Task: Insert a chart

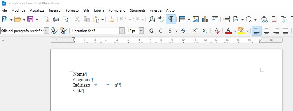Action: (x=205, y=19)
